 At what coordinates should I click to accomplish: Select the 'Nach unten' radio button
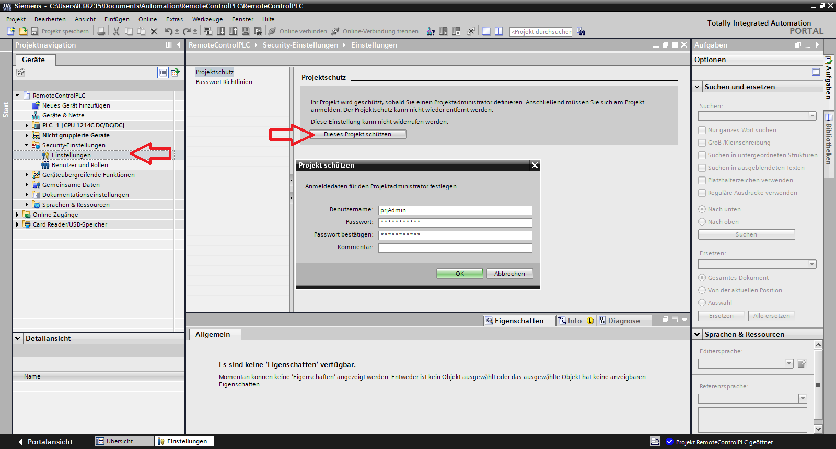(702, 209)
